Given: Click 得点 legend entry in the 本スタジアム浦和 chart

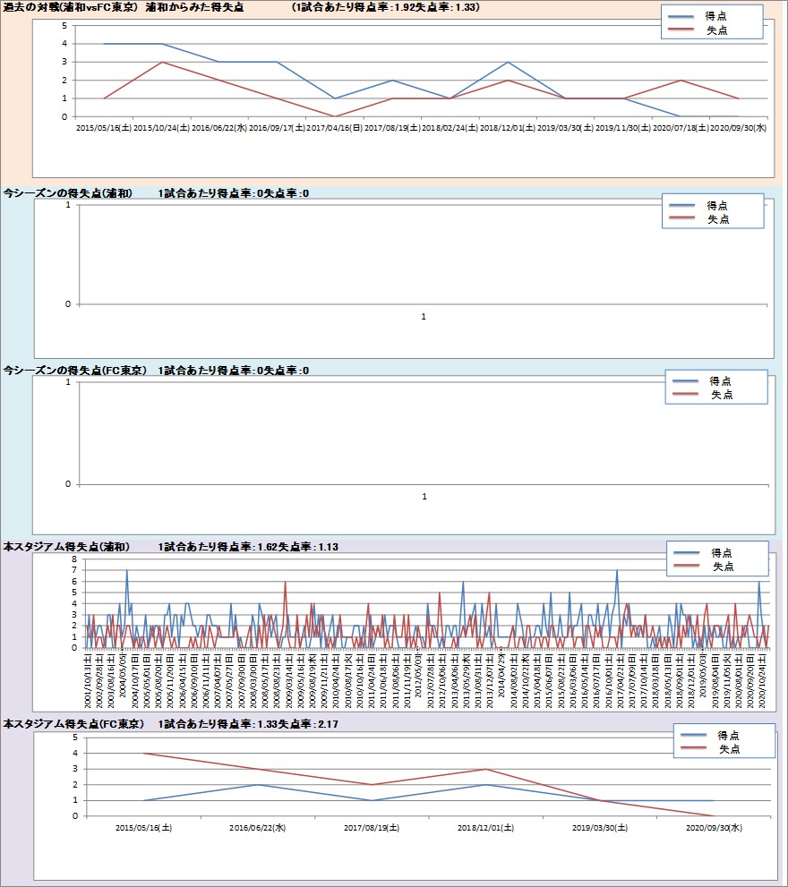Looking at the screenshot, I should pyautogui.click(x=723, y=553).
